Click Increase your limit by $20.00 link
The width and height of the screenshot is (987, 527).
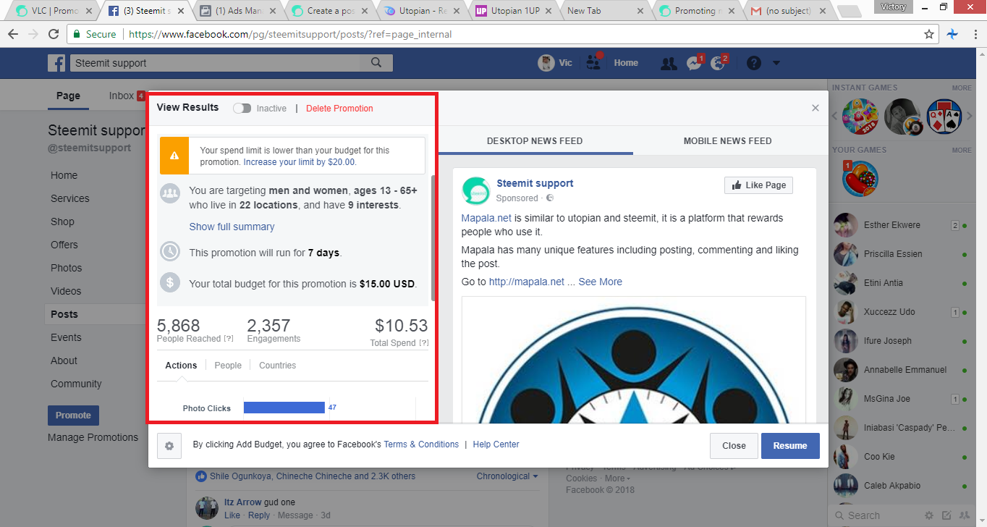tap(299, 162)
